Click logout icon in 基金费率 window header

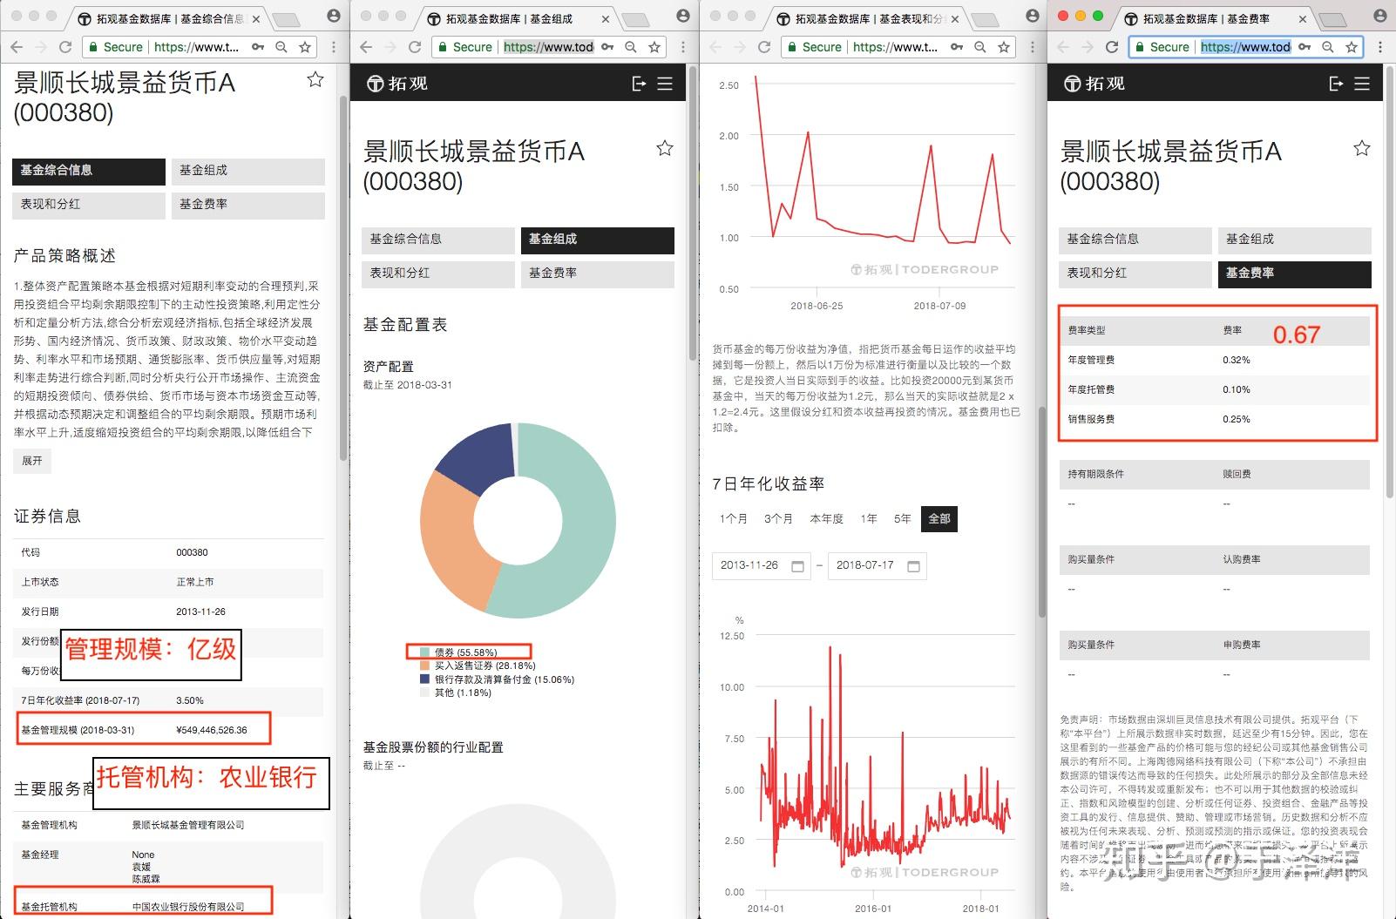click(x=1336, y=84)
